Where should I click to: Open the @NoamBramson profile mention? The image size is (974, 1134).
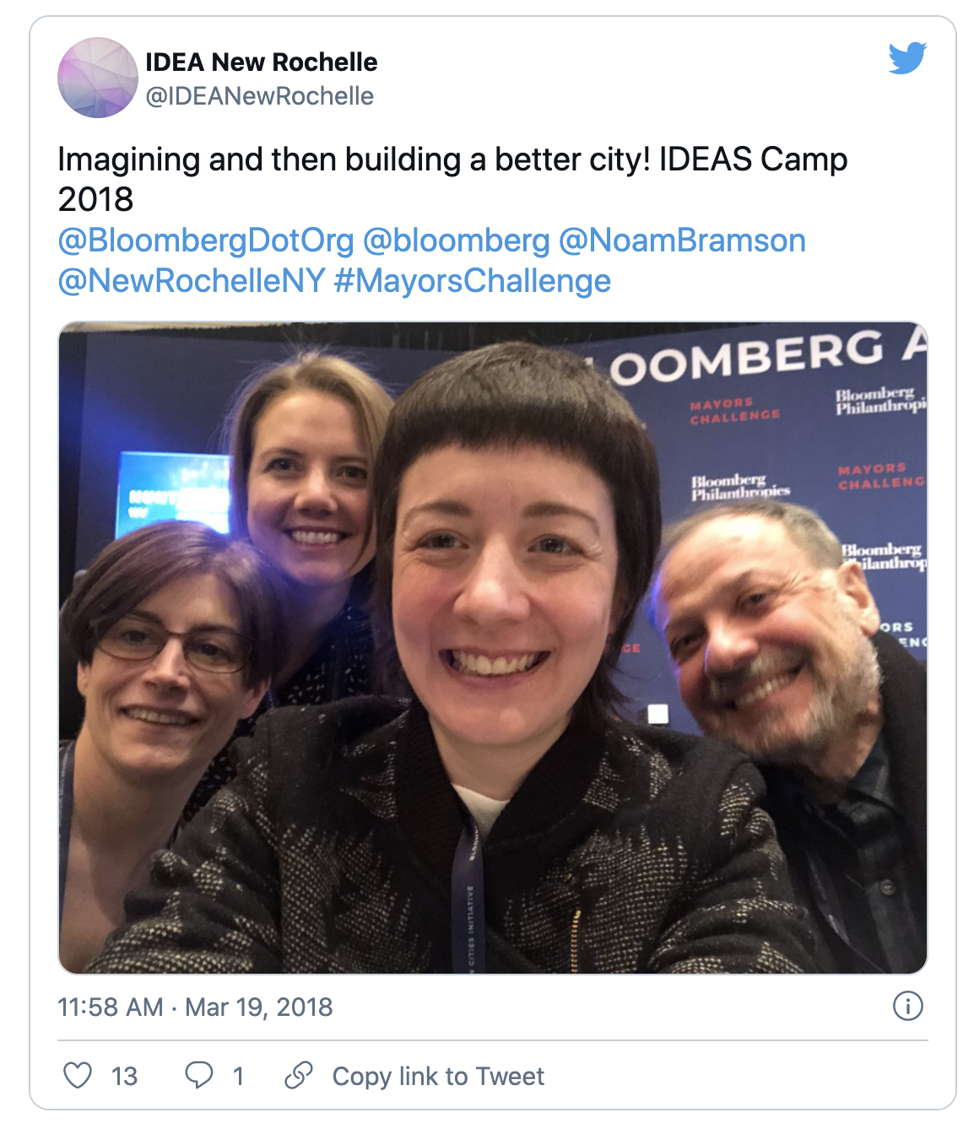point(683,240)
